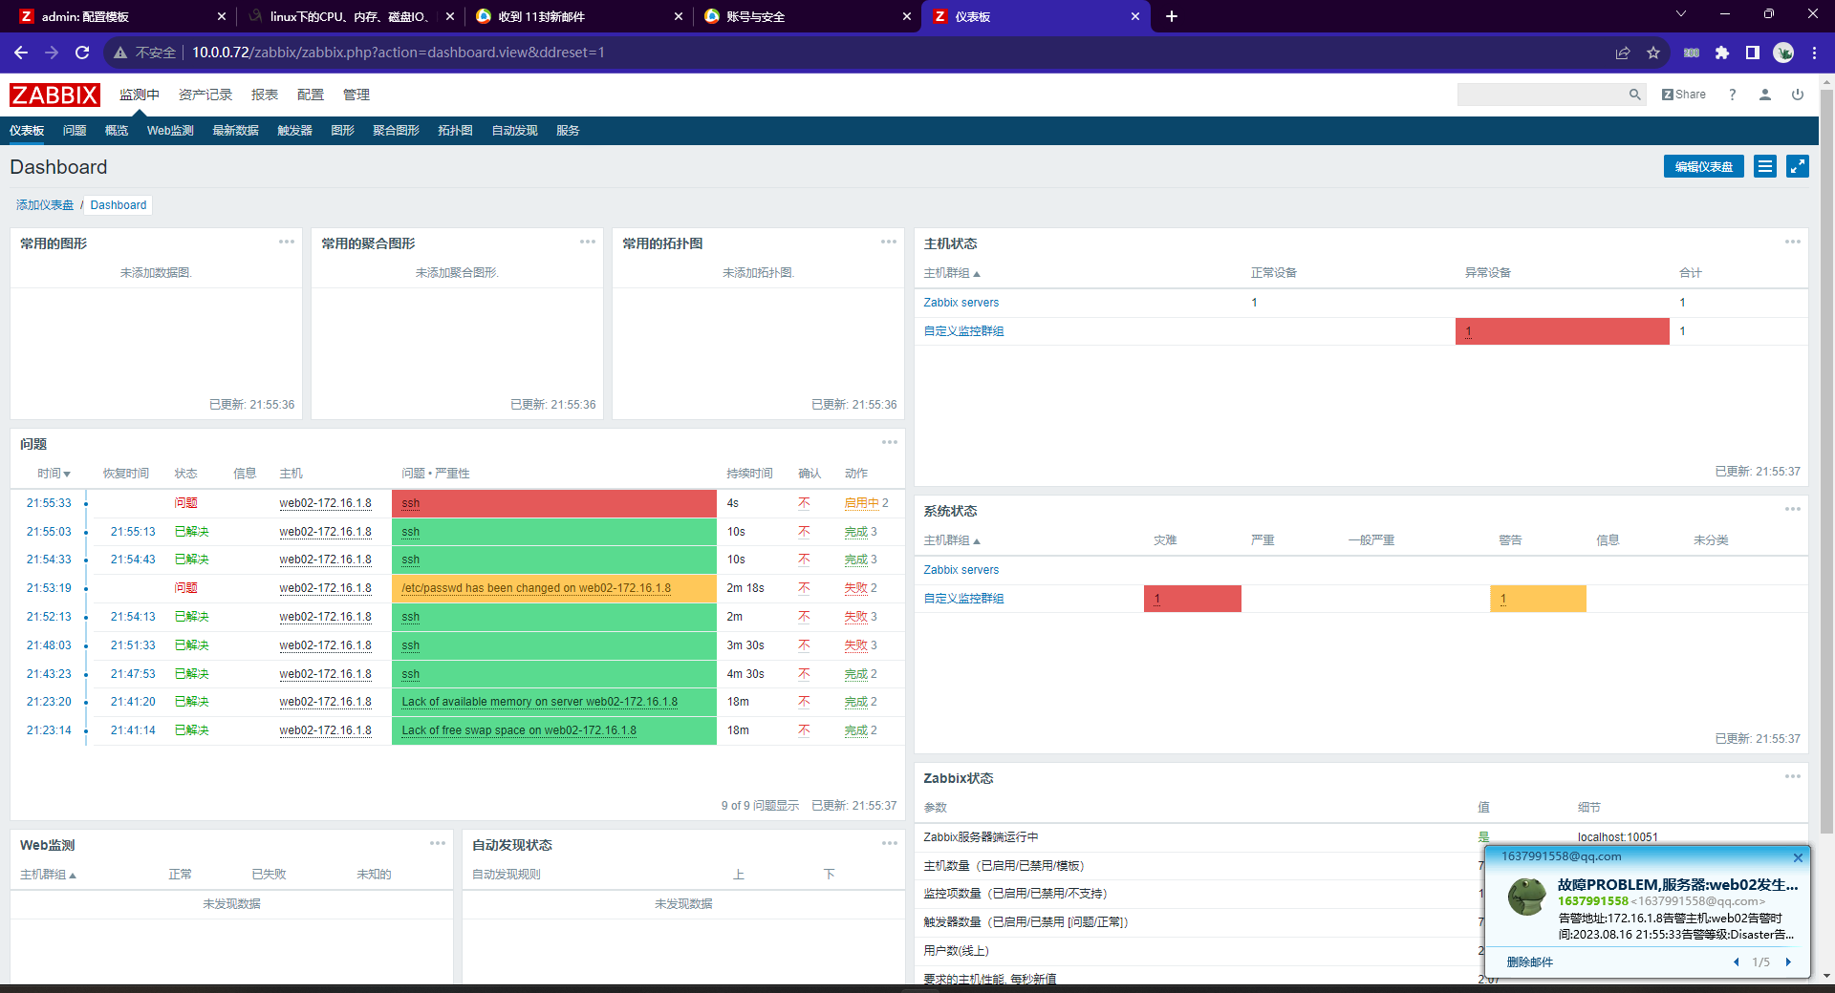Open the Share link icon
1835x993 pixels.
coord(1684,95)
